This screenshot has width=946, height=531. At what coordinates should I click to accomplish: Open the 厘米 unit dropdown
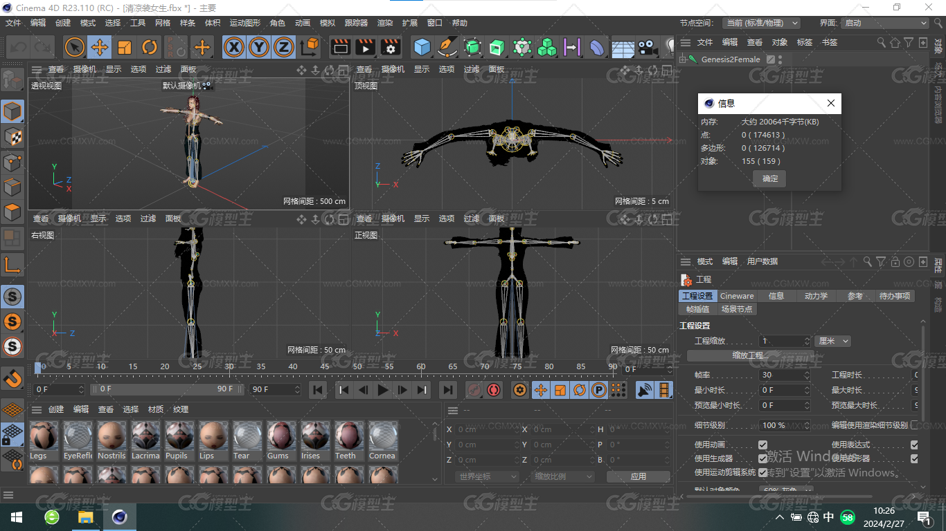(x=833, y=341)
